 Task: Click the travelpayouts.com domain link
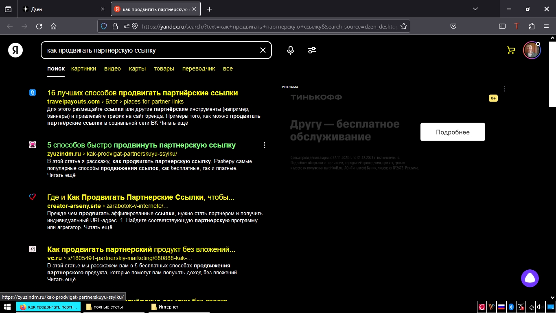coord(73,101)
